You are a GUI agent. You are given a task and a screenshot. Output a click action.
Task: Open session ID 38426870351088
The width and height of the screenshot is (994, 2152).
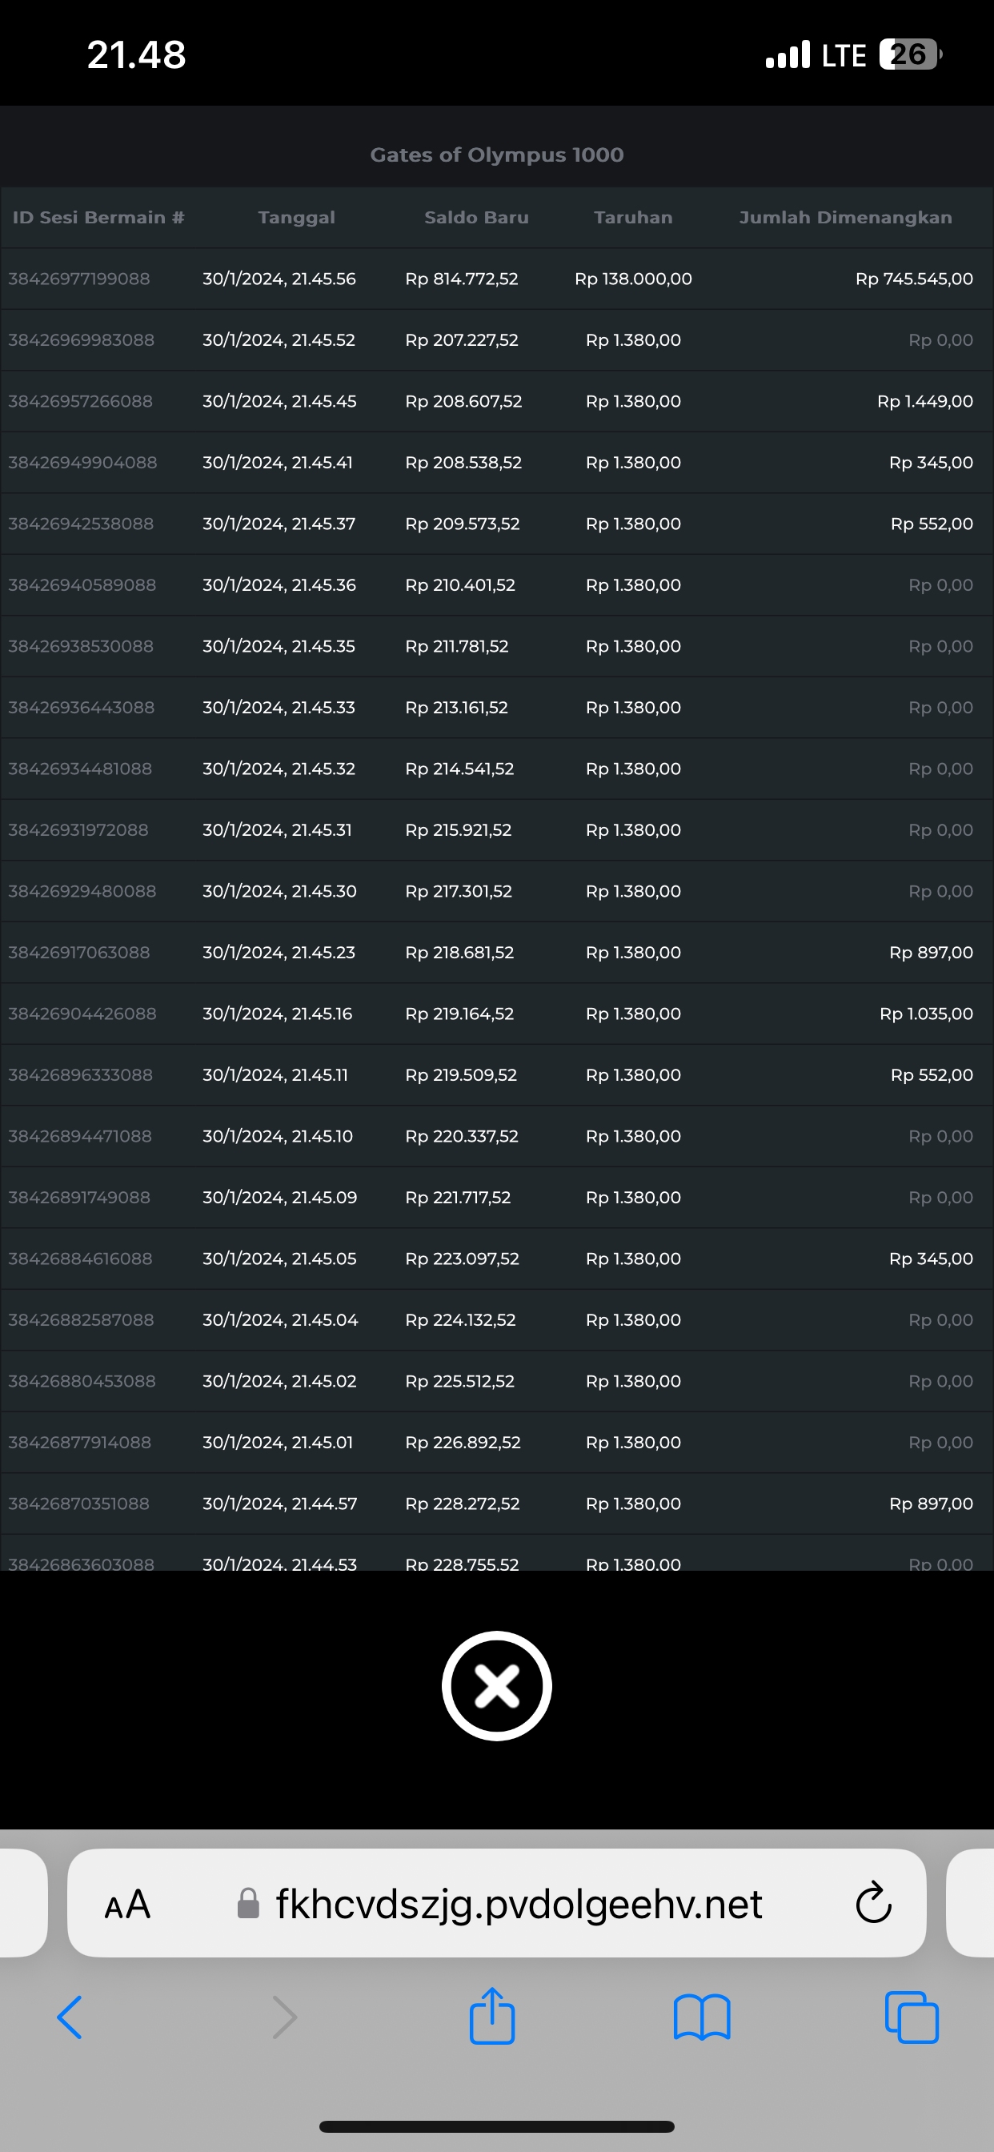pos(79,1504)
